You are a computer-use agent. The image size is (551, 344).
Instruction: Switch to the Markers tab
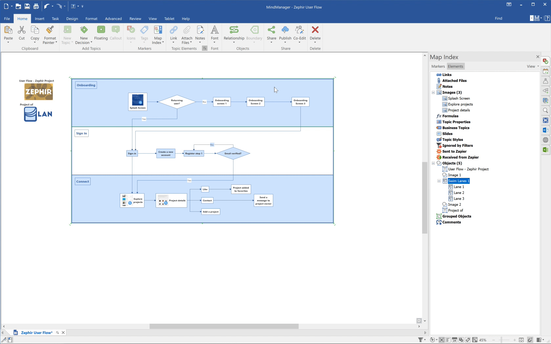(x=438, y=67)
